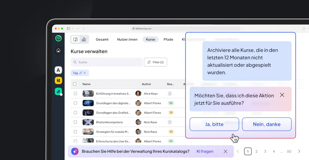Click the reaction score 63 badge
This screenshot has width=309, height=160.
[x=171, y=141]
